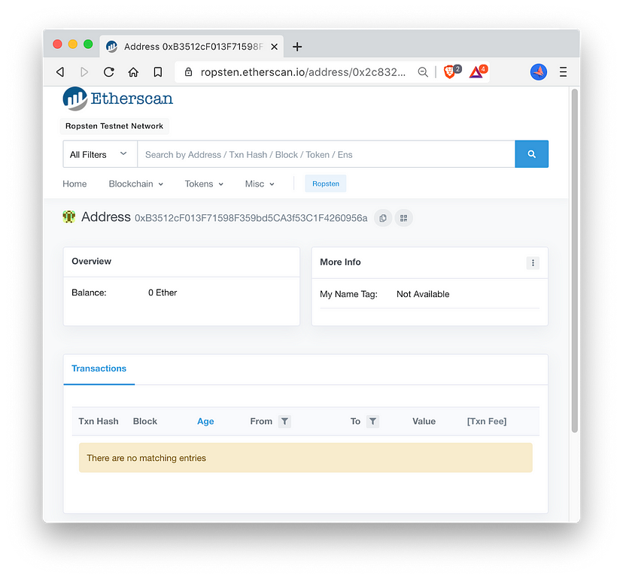Click the Txn Hash column header
Screen dimensions: 623x579
point(99,421)
